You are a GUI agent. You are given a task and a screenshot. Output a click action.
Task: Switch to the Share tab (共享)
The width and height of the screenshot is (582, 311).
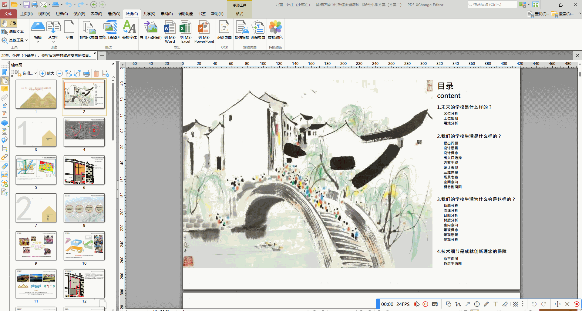[x=149, y=14]
